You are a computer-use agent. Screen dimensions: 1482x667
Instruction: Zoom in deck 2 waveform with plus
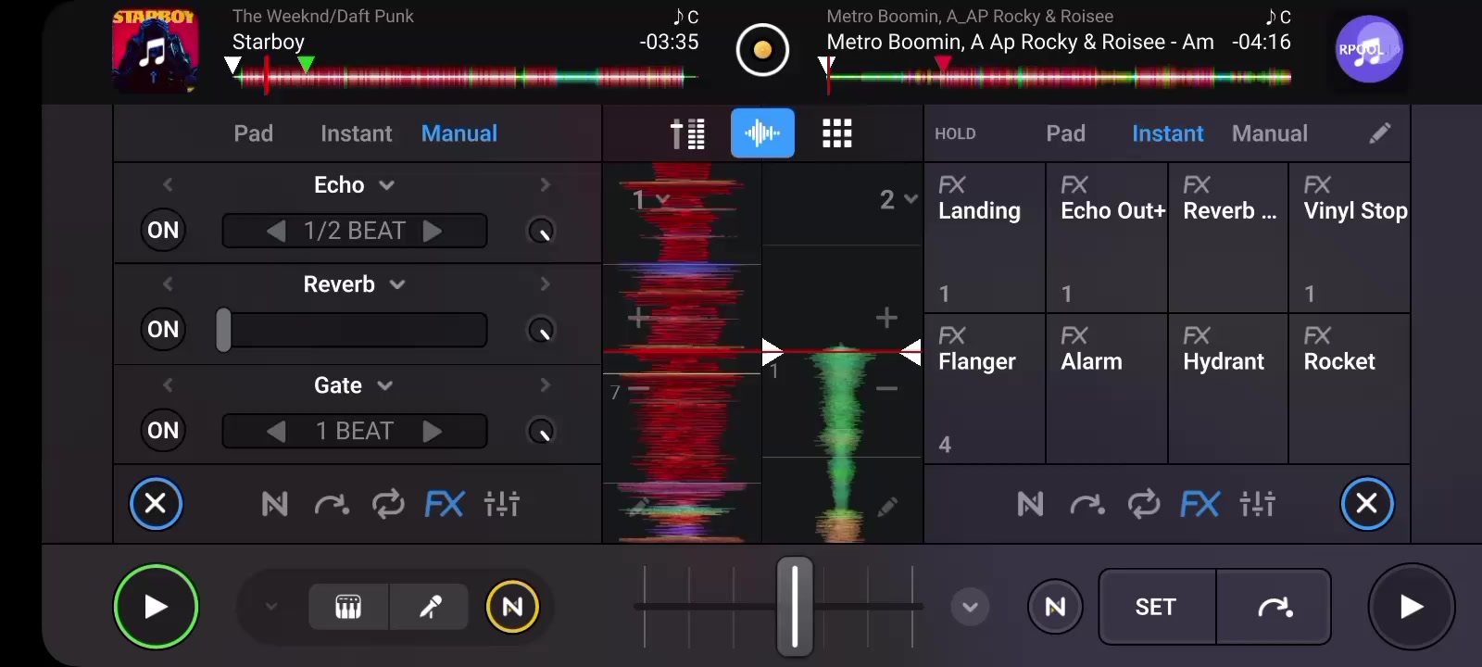pos(886,319)
